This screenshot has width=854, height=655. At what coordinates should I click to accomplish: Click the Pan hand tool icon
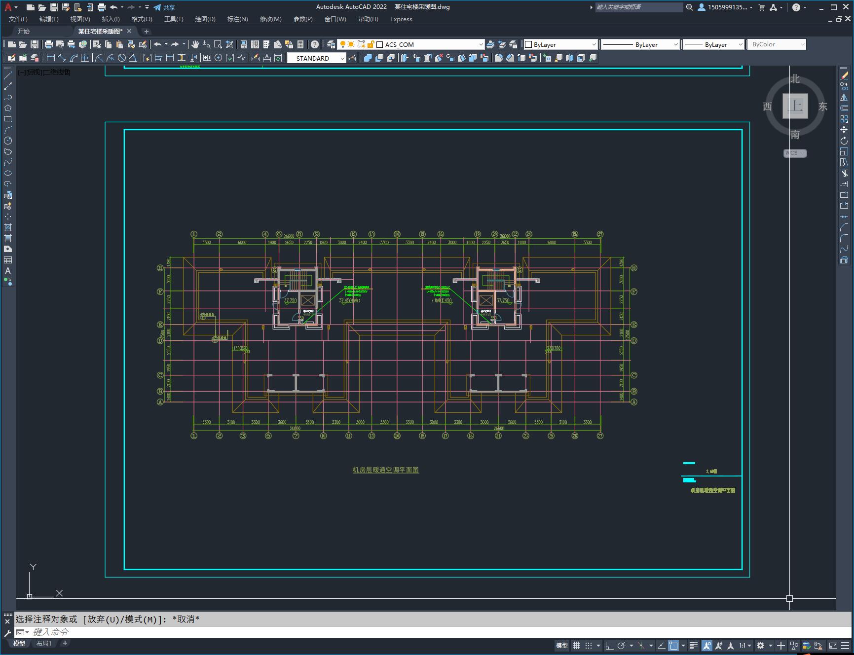[x=195, y=44]
